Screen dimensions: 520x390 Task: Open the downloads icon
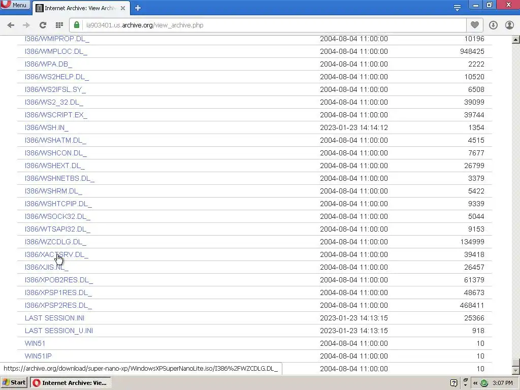click(493, 25)
